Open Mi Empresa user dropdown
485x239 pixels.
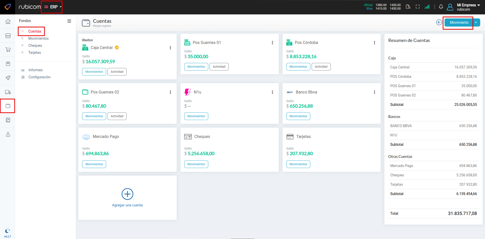[468, 7]
